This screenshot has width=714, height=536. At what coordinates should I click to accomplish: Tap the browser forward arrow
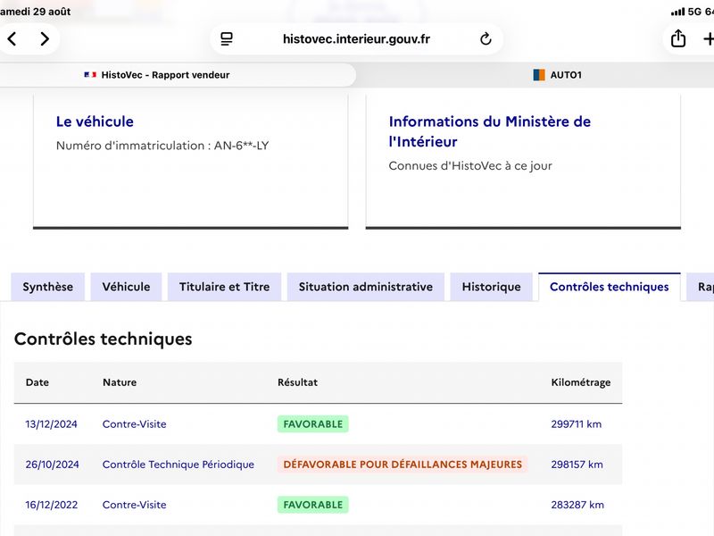click(x=44, y=38)
